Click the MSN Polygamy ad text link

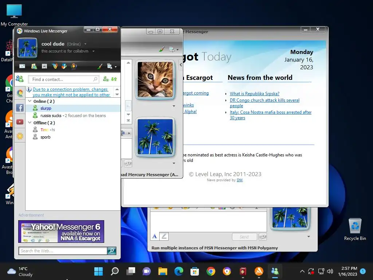[215, 248]
